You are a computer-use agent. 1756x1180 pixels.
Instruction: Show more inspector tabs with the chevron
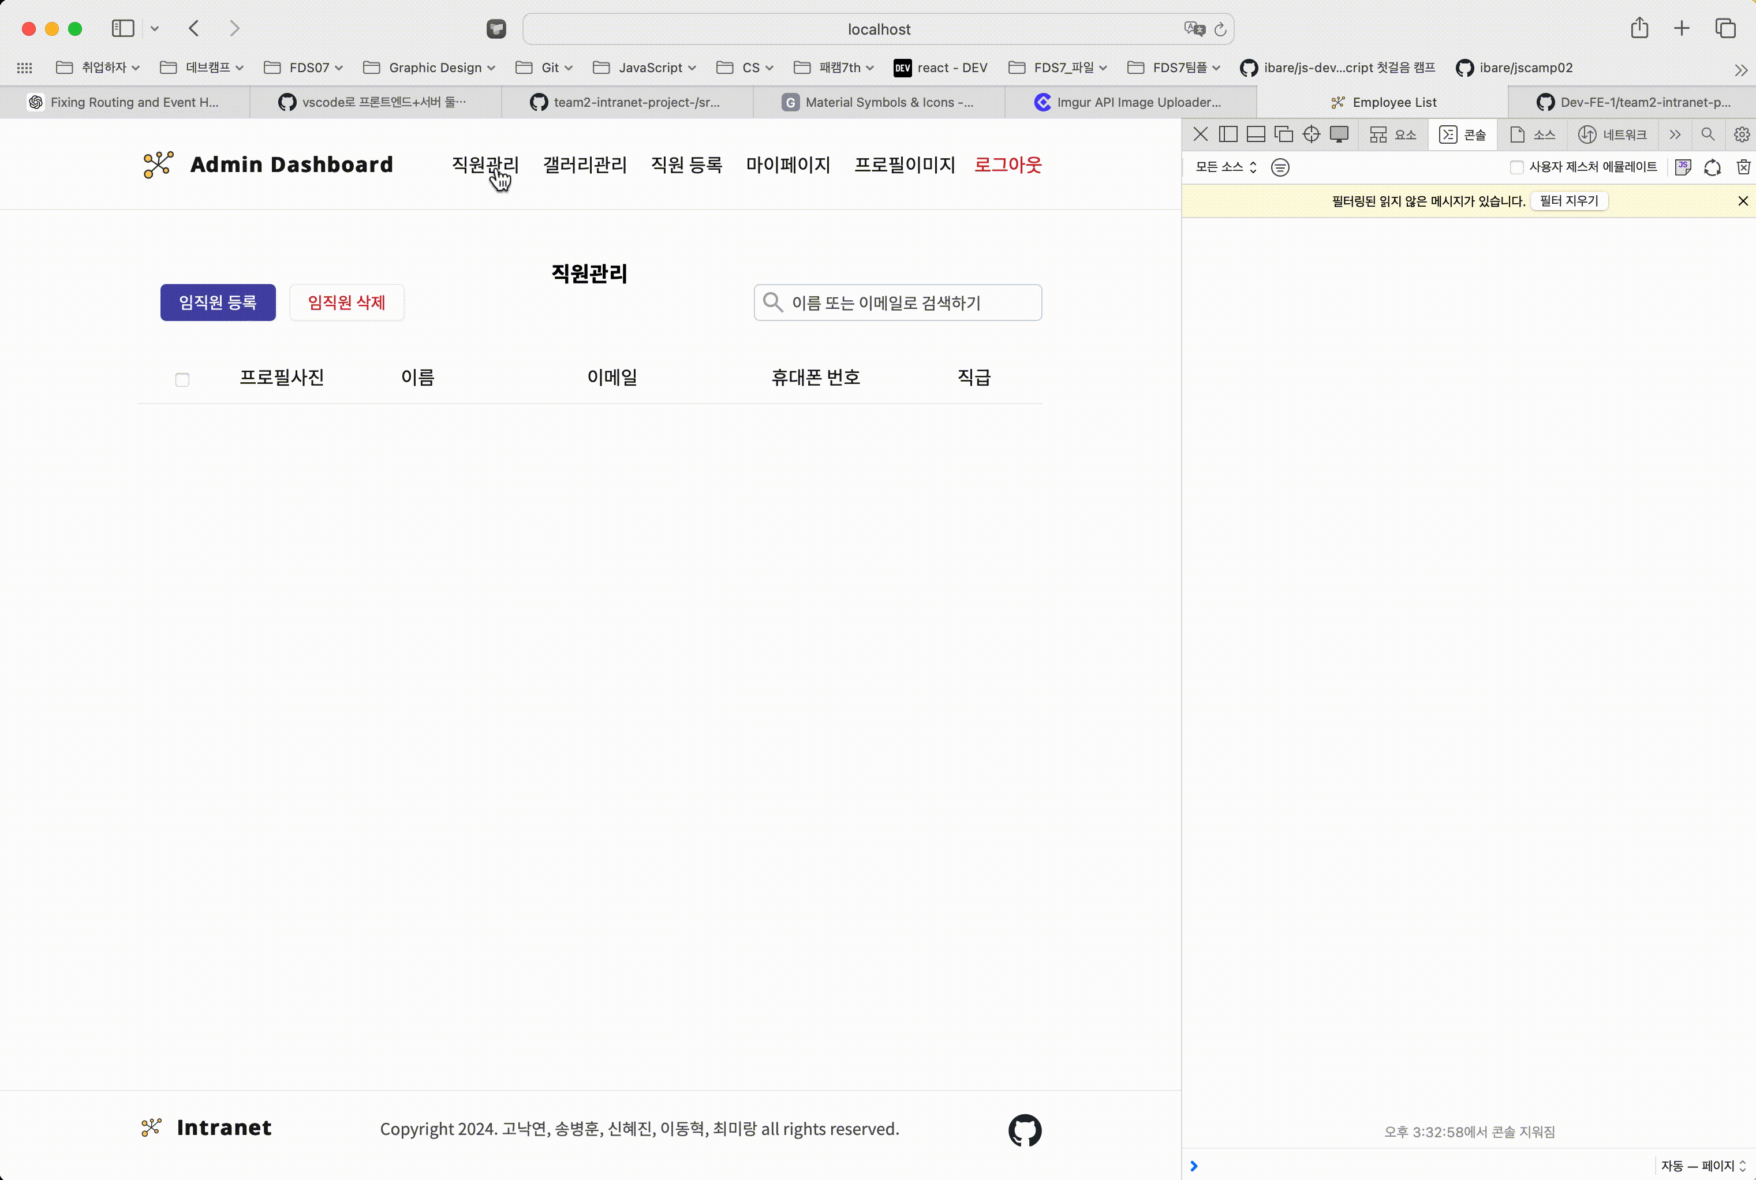[1675, 135]
